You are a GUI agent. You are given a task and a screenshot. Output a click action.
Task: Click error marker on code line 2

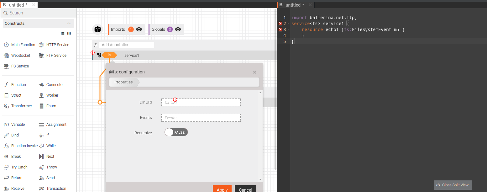(x=280, y=24)
